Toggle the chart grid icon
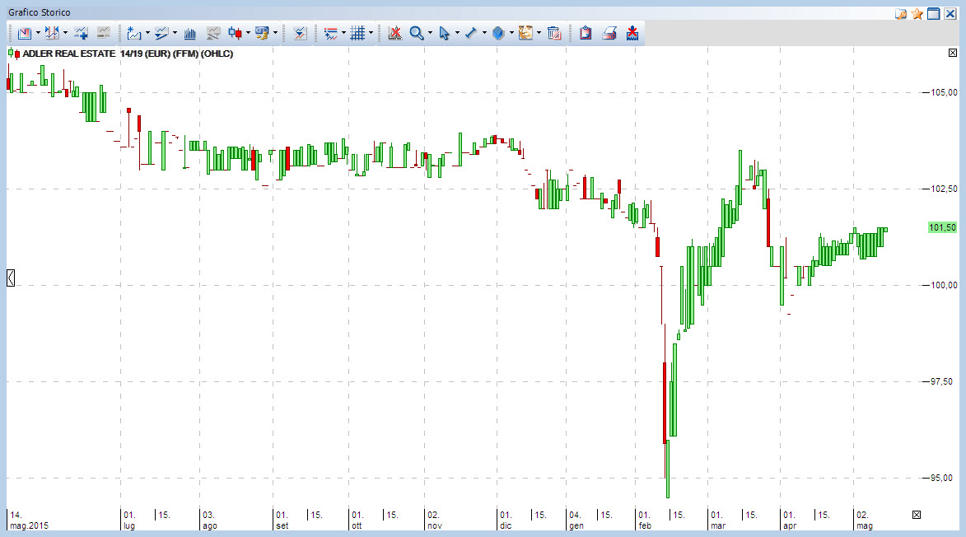Image resolution: width=966 pixels, height=537 pixels. 358,33
